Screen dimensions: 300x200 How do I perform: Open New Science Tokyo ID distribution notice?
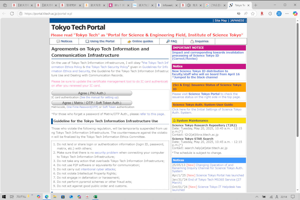click(x=206, y=74)
